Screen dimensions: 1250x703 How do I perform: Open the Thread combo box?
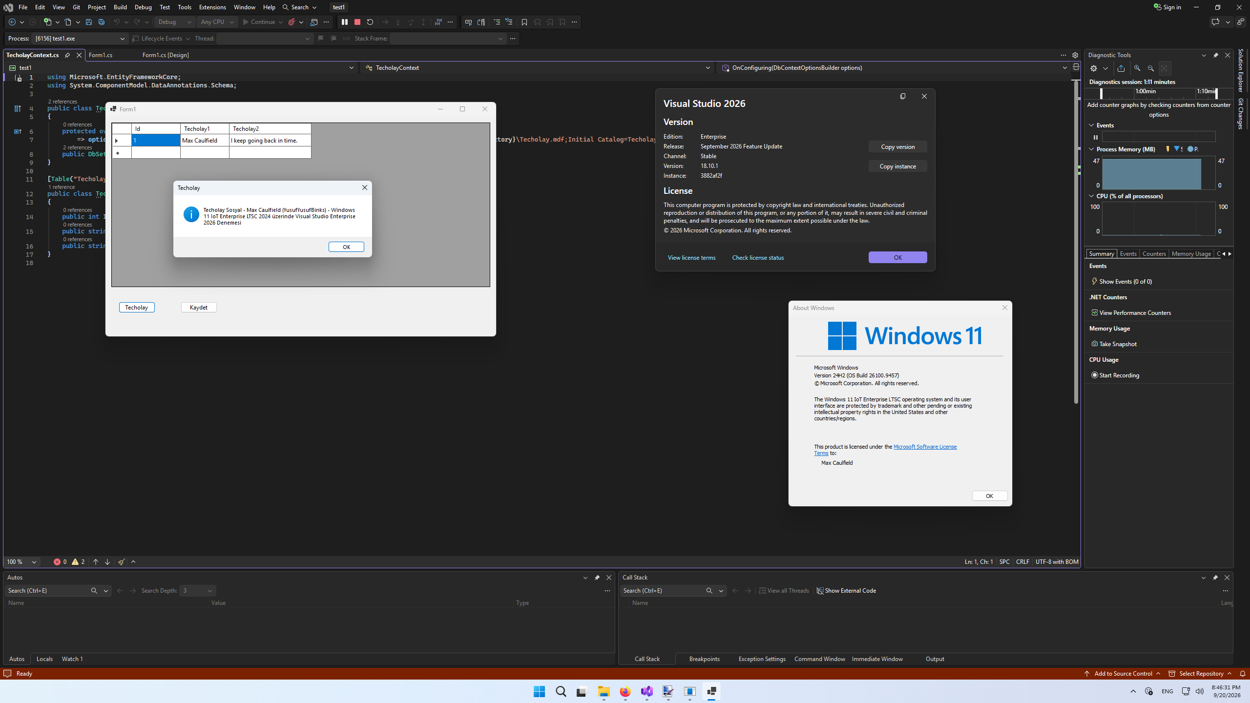264,39
